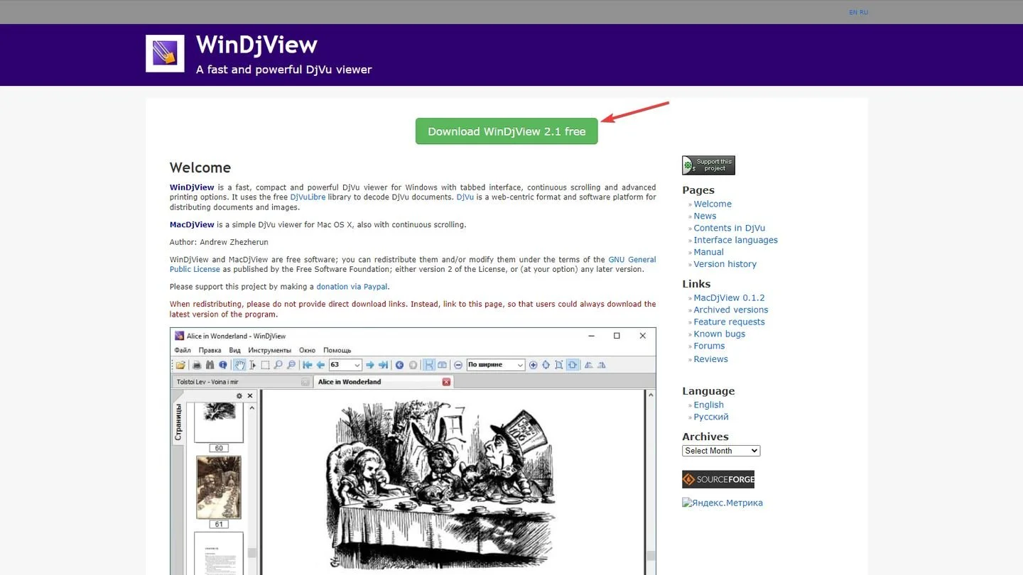Click the first page navigation arrow icon
1023x575 pixels.
(x=308, y=365)
